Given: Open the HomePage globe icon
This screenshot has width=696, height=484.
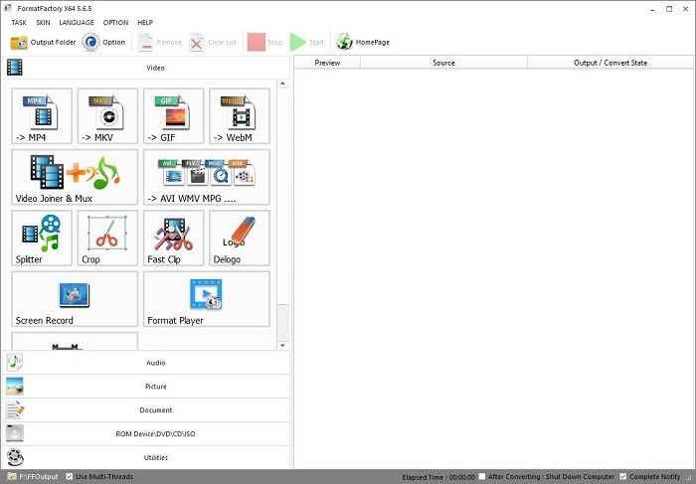Looking at the screenshot, I should [344, 42].
